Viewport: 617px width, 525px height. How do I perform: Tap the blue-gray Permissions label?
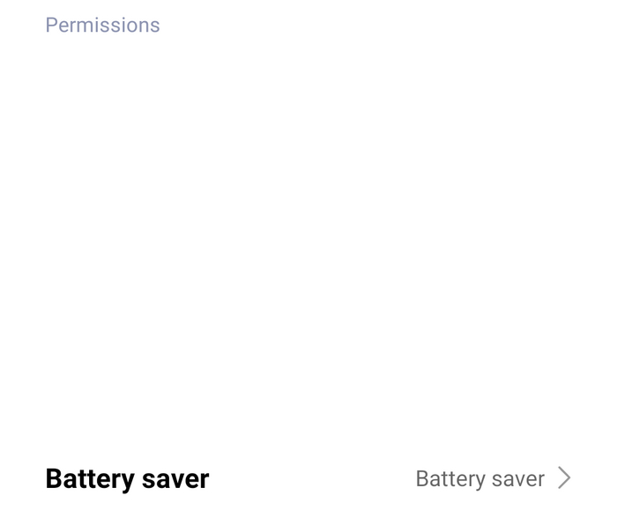[103, 26]
